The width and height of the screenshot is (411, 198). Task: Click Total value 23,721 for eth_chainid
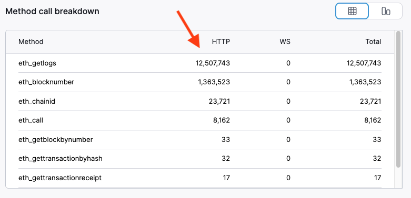(x=370, y=102)
